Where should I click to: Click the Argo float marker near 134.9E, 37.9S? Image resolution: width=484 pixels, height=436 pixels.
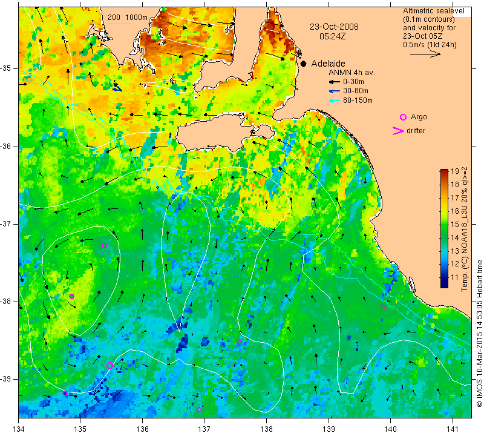tap(71, 296)
